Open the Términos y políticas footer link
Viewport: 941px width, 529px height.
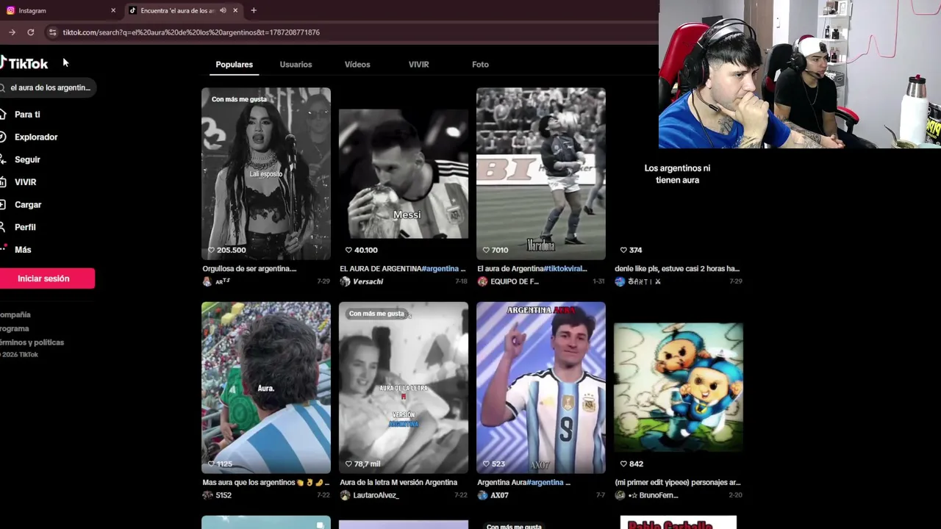coord(32,342)
